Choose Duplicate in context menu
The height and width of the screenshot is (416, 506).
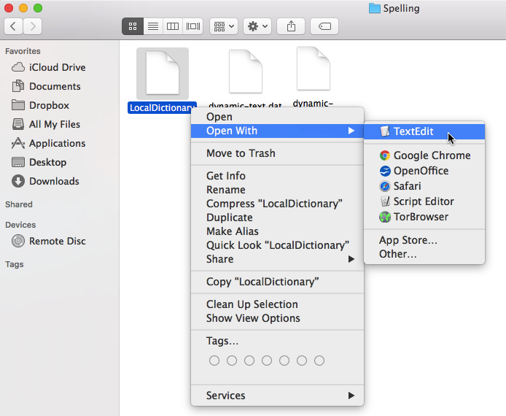[277, 217]
